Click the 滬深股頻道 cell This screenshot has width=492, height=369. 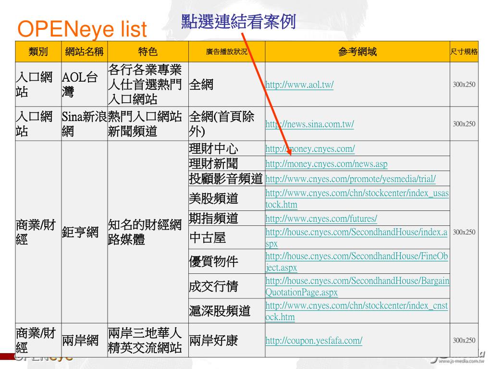point(227,311)
